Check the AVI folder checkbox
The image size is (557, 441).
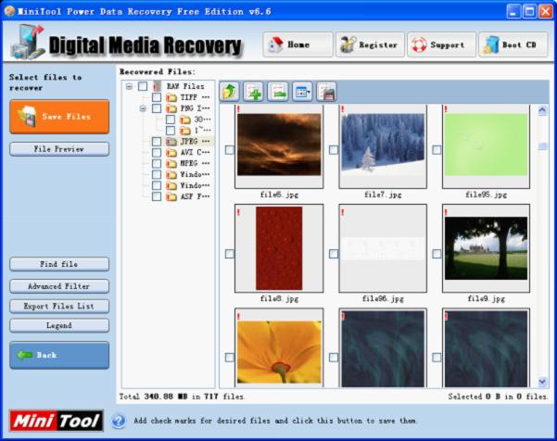coord(157,152)
